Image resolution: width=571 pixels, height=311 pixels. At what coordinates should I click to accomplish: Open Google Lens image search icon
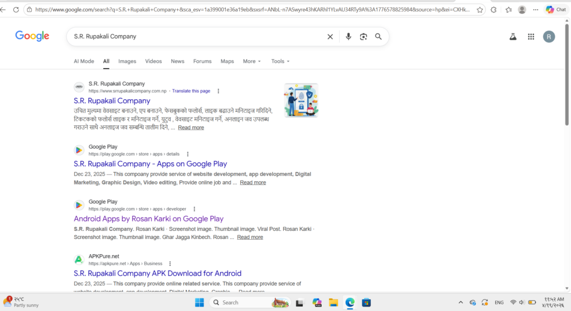click(x=364, y=36)
